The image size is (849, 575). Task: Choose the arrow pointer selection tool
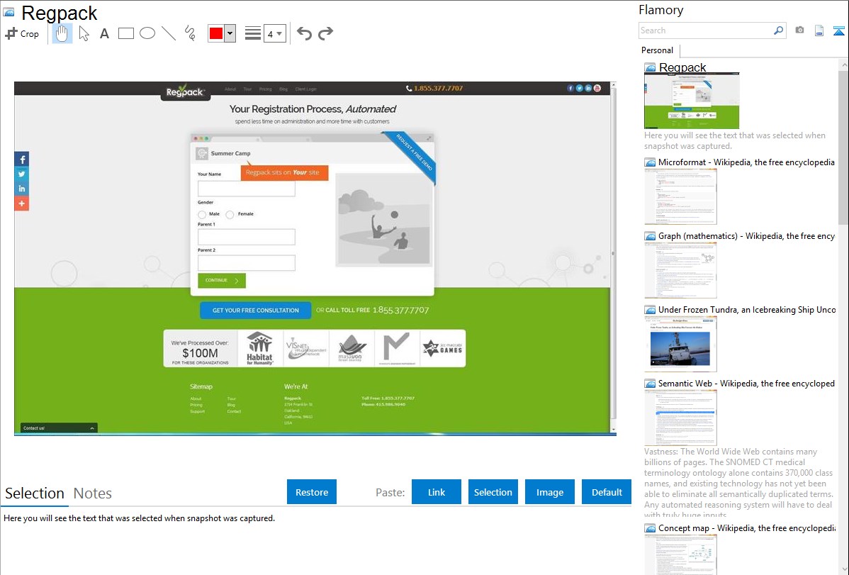click(x=84, y=33)
